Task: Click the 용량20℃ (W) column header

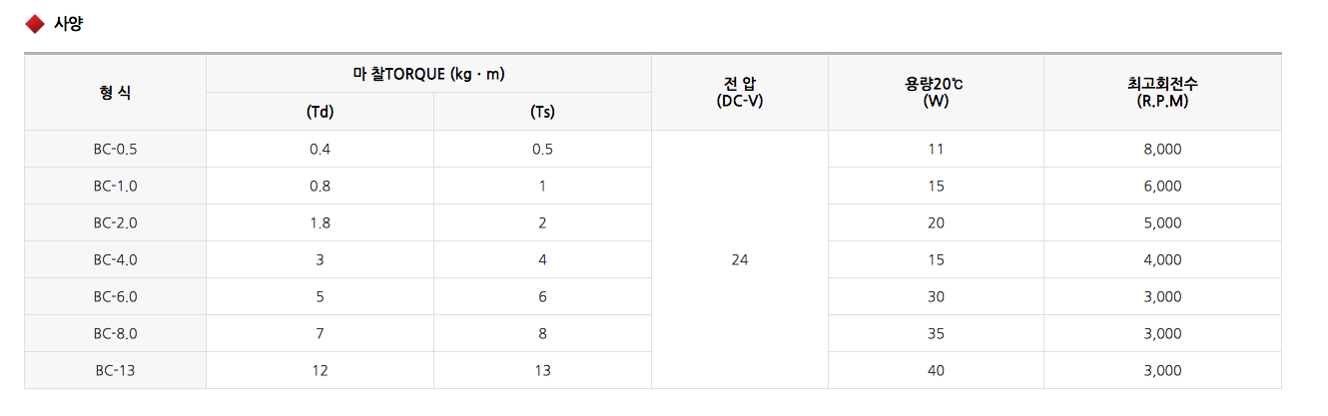Action: click(936, 93)
